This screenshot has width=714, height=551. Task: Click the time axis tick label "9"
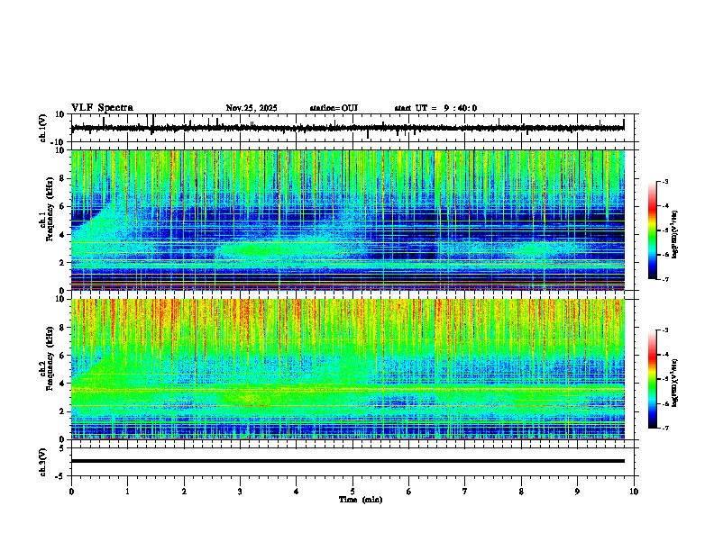(x=577, y=492)
